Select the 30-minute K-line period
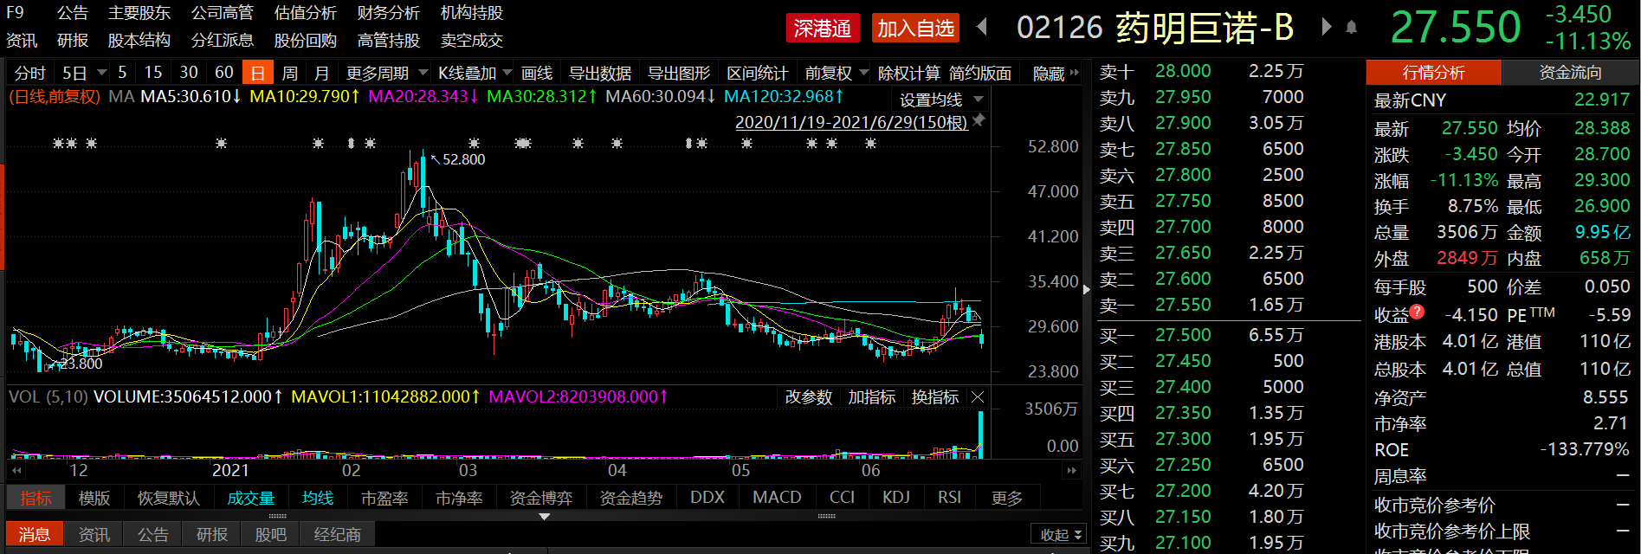Screen dimensions: 1641x554 click(189, 73)
